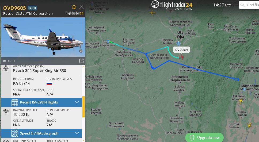Click the yellow plane north of Almetyevsk
The height and width of the screenshot is (142, 259).
[x=152, y=13]
